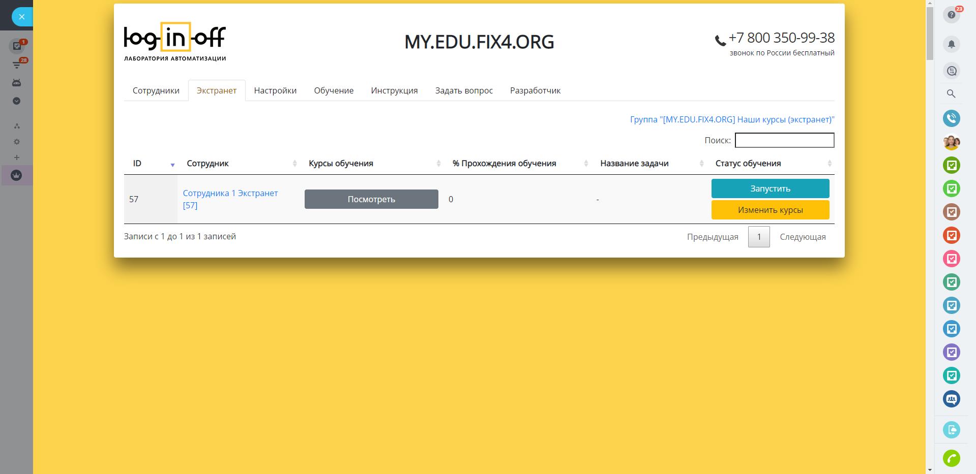The image size is (976, 474).
Task: Click the plus icon in the left sidebar
Action: 16,157
